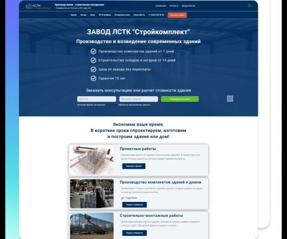The height and width of the screenshot is (239, 287).
Task: Click the Гарантия 10 лет text
Action: [112, 78]
